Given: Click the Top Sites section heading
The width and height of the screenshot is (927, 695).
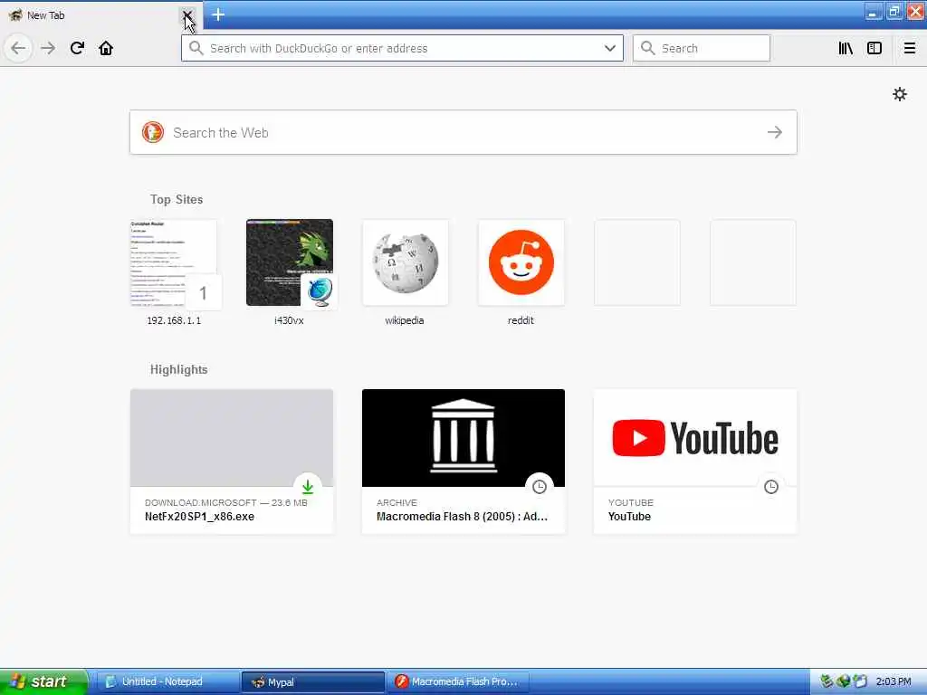Looking at the screenshot, I should 177,200.
